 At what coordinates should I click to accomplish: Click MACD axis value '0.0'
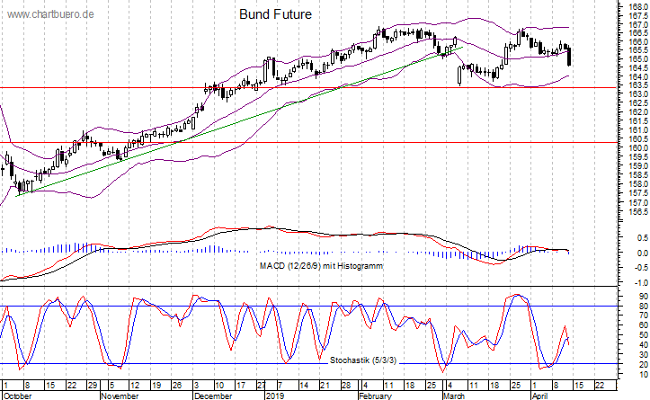[x=643, y=253]
